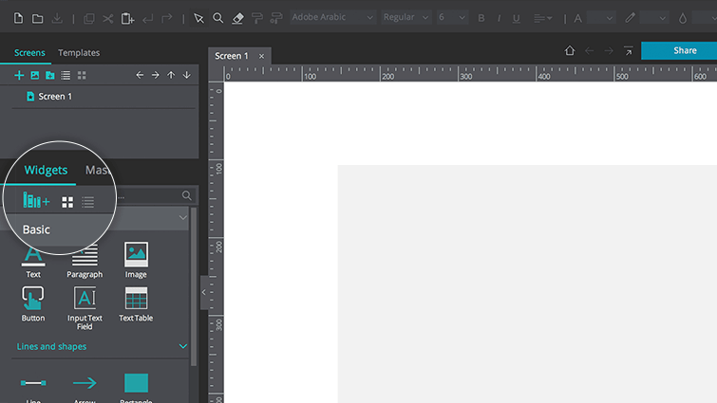Select the Eraser tool

[x=237, y=18]
